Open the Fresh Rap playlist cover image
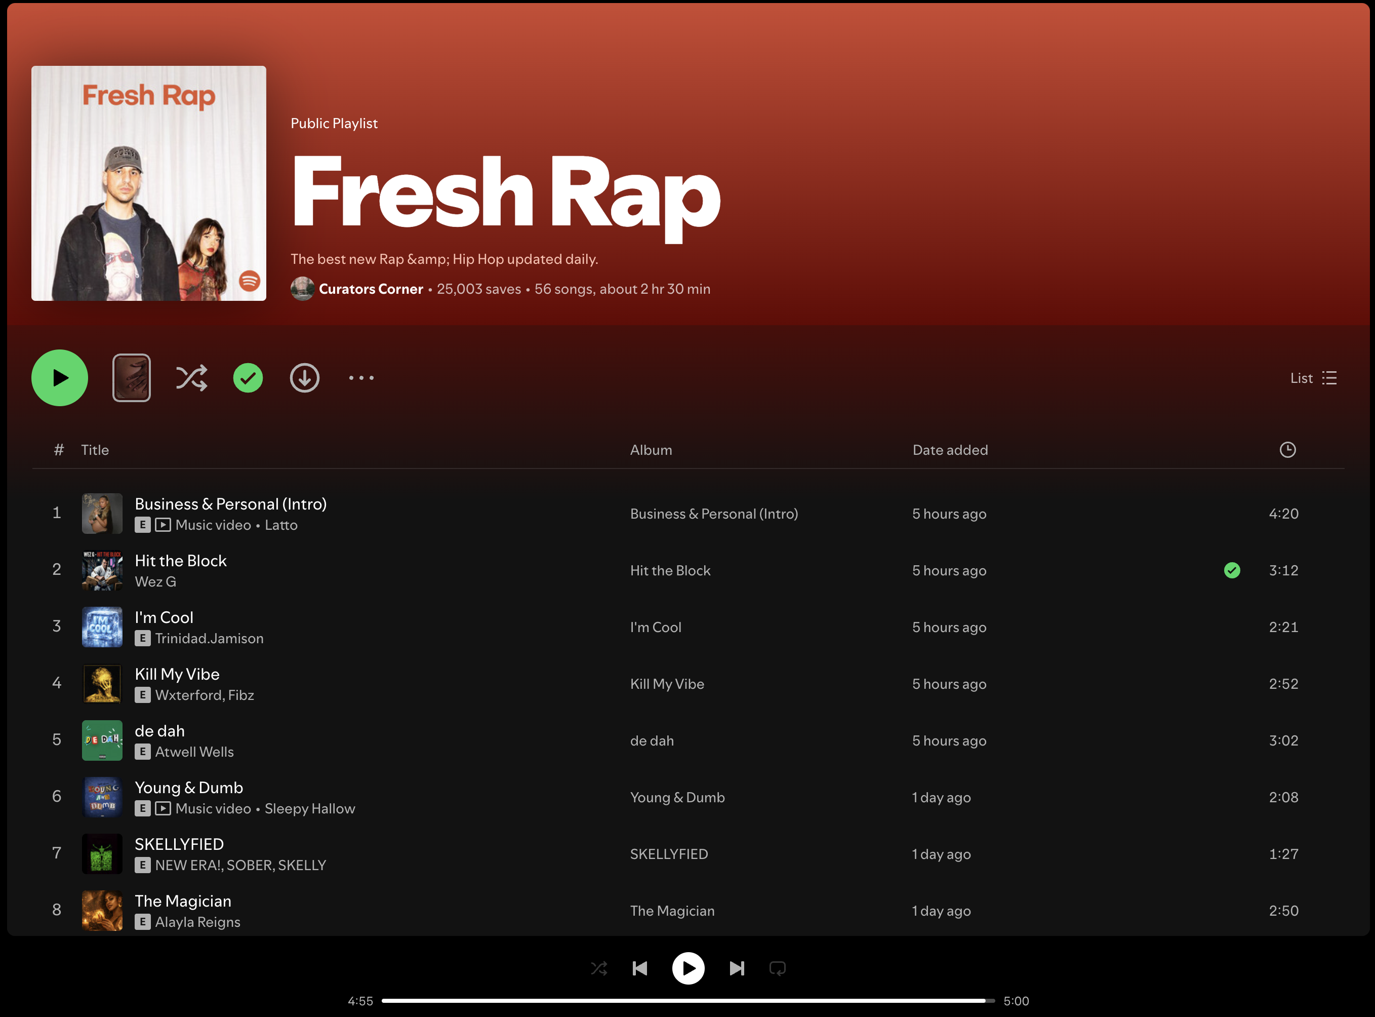The width and height of the screenshot is (1375, 1017). pos(149,183)
